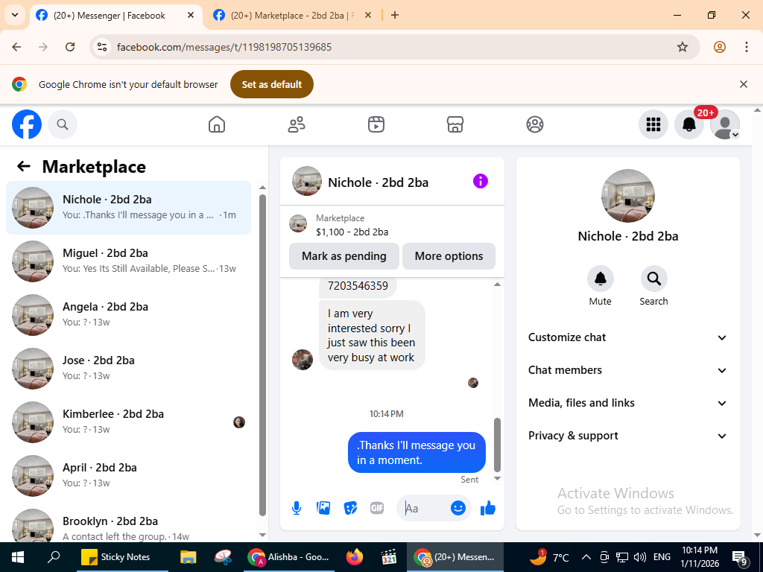Open the Video (Reels) icon
763x572 pixels.
(x=376, y=124)
